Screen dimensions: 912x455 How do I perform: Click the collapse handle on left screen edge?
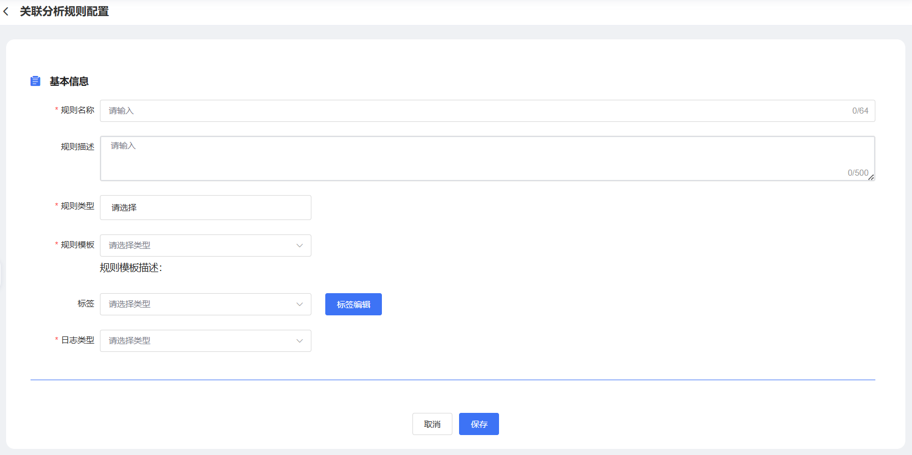click(x=1, y=275)
